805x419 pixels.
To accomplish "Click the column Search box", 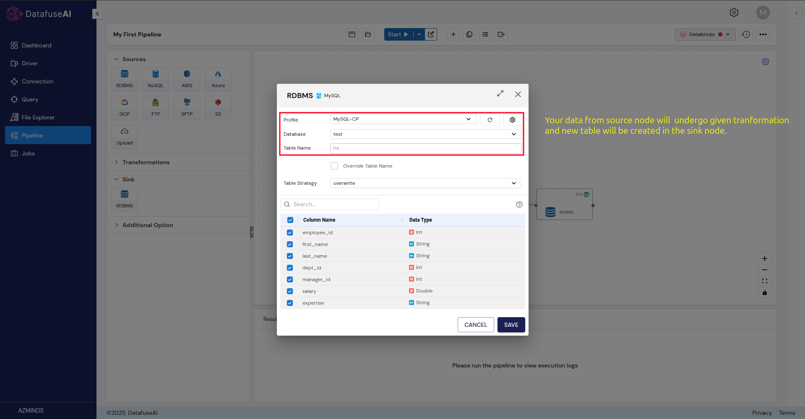I will pyautogui.click(x=330, y=204).
